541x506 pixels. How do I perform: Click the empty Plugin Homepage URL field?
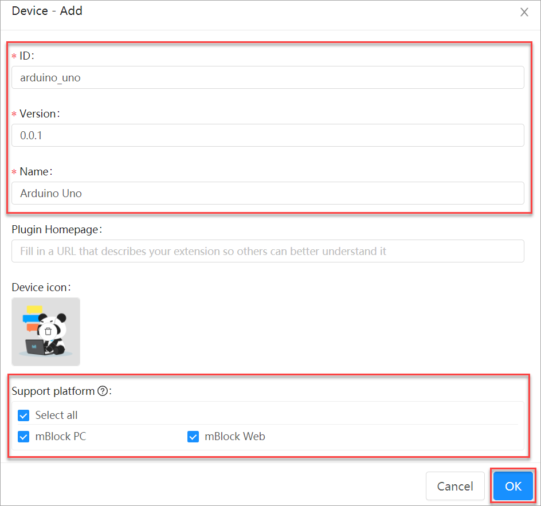(268, 252)
